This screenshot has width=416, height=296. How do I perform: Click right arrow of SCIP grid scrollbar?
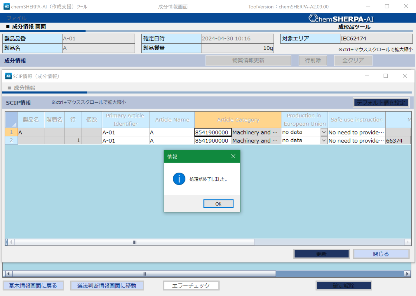408,242
